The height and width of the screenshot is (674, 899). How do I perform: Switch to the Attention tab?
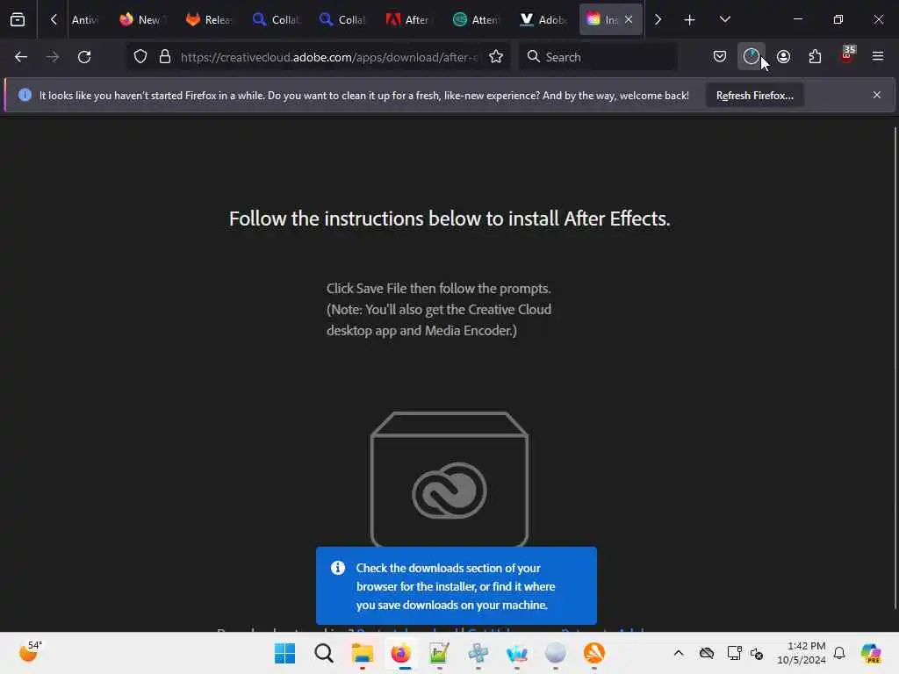pyautogui.click(x=475, y=19)
